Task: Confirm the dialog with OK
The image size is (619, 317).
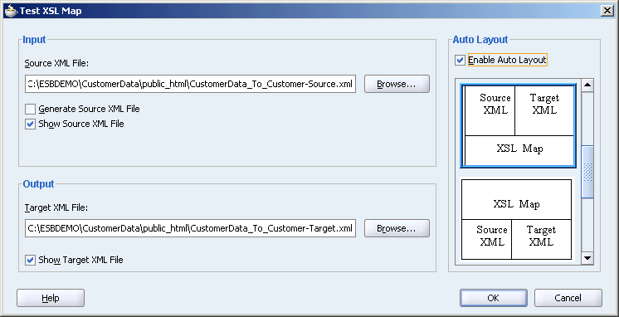Action: [x=494, y=298]
